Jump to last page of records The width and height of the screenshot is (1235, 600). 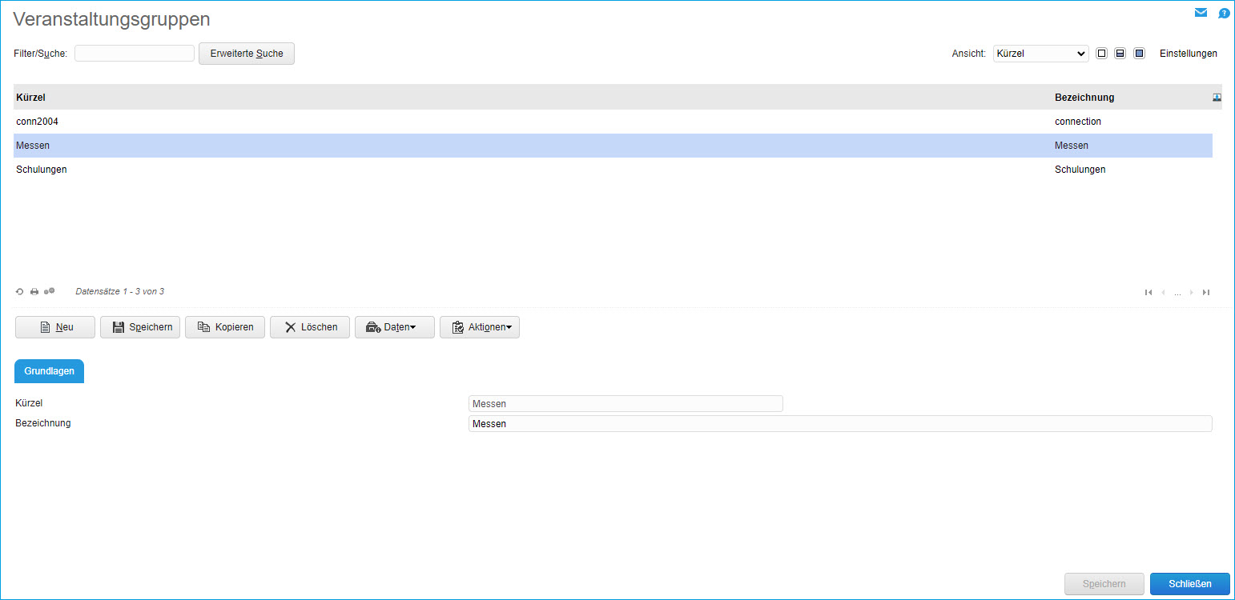pos(1206,293)
